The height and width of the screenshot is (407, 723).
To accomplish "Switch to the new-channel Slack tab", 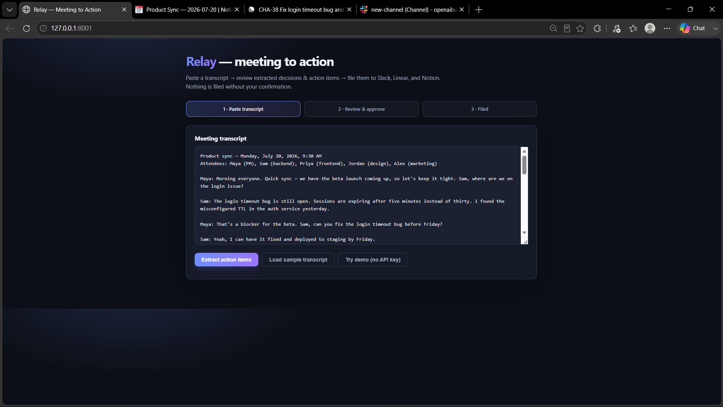I will [x=413, y=10].
